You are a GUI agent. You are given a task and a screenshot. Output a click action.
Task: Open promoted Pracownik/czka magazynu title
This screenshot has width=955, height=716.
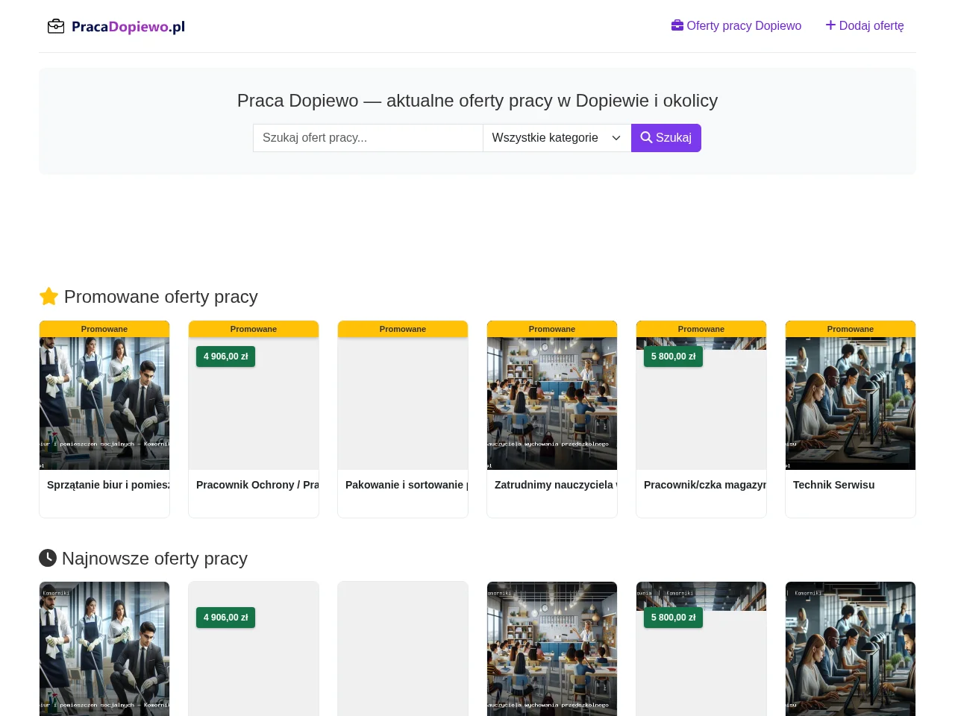(705, 485)
